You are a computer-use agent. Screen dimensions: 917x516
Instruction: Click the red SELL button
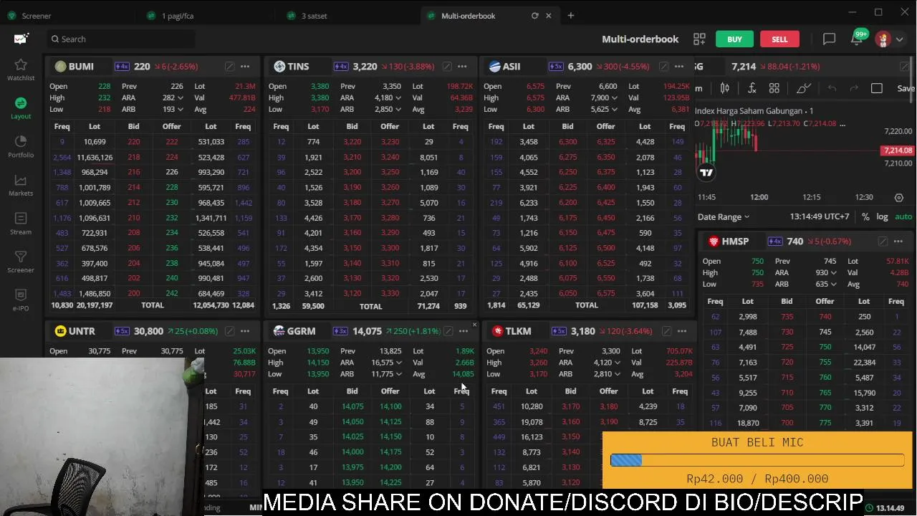tap(779, 39)
